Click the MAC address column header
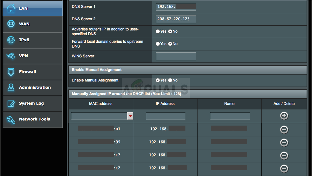 [x=101, y=104]
